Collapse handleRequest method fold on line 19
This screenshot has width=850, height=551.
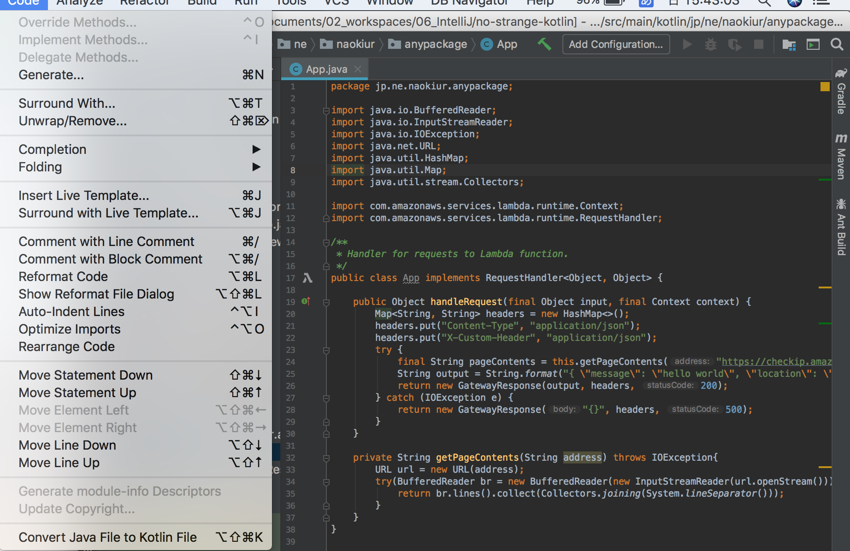(326, 302)
